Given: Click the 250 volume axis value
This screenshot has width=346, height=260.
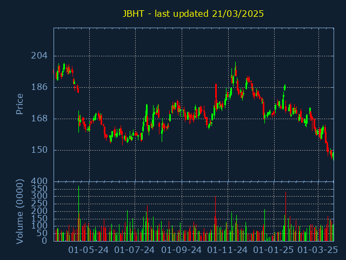Looking at the screenshot, I should tap(39, 204).
